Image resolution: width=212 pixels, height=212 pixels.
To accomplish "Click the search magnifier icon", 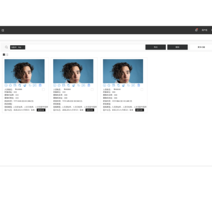I will (x=6, y=47).
